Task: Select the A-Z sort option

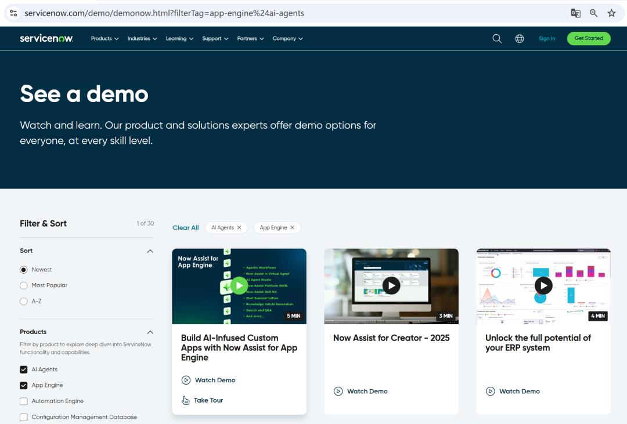Action: 24,301
